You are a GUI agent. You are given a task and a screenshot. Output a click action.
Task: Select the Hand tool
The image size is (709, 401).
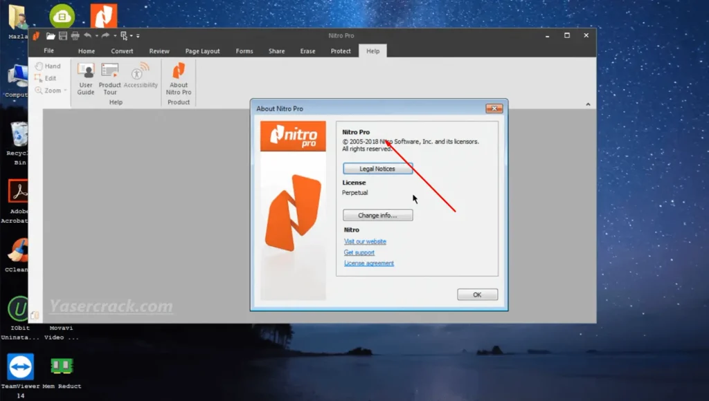coord(47,66)
